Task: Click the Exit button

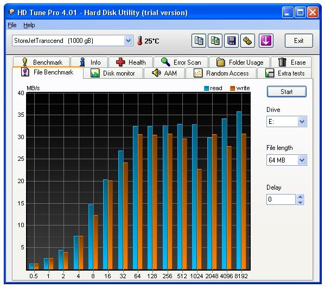Action: (298, 41)
